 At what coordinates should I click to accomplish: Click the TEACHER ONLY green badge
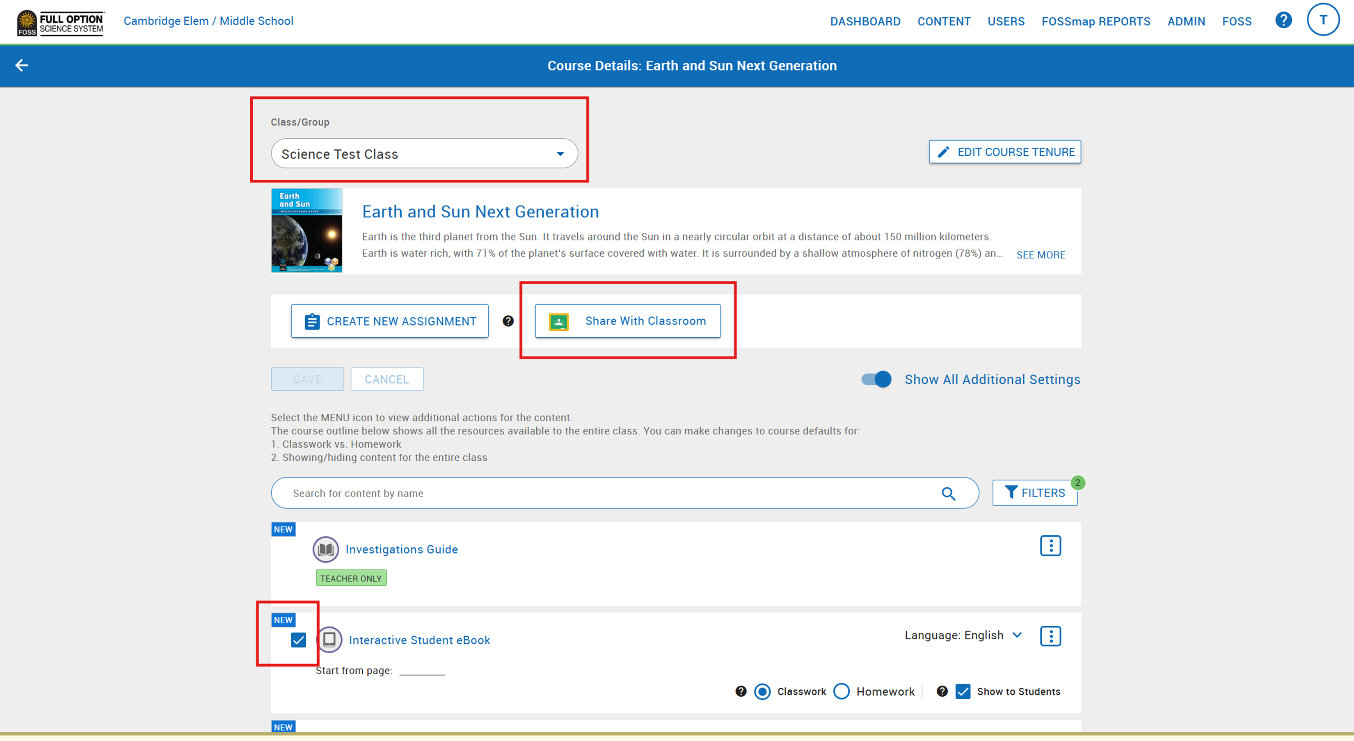[350, 578]
